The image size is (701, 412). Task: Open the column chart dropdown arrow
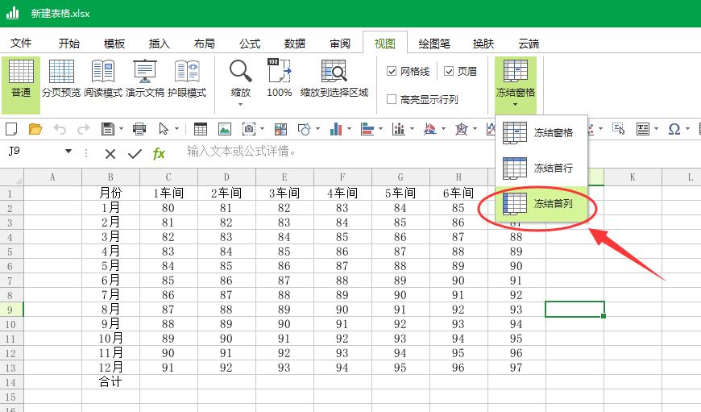tap(349, 129)
